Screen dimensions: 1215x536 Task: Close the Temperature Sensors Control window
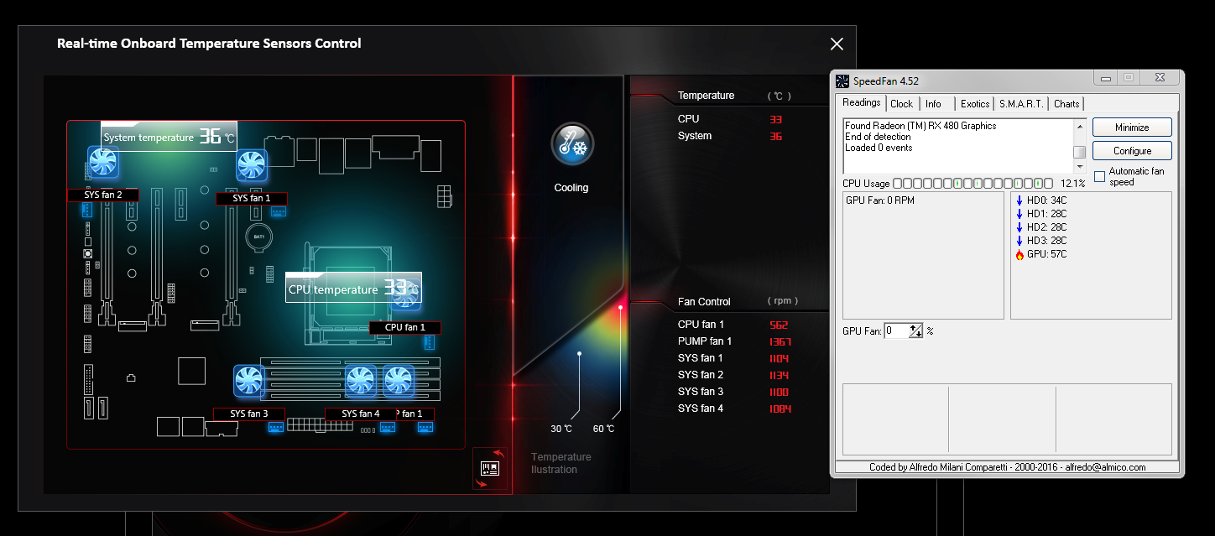point(837,44)
